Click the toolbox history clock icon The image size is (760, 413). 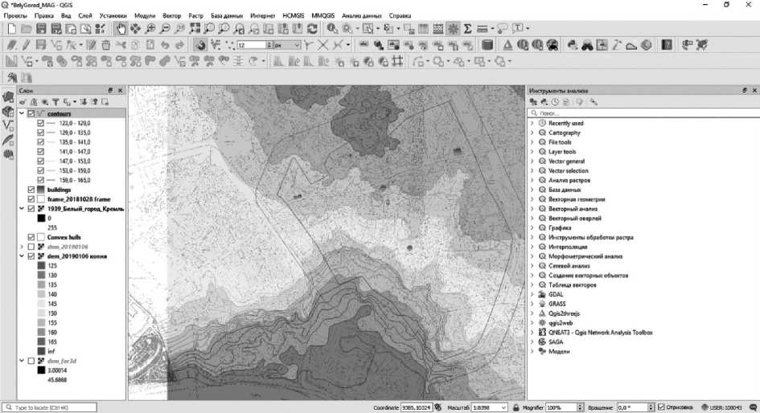555,102
